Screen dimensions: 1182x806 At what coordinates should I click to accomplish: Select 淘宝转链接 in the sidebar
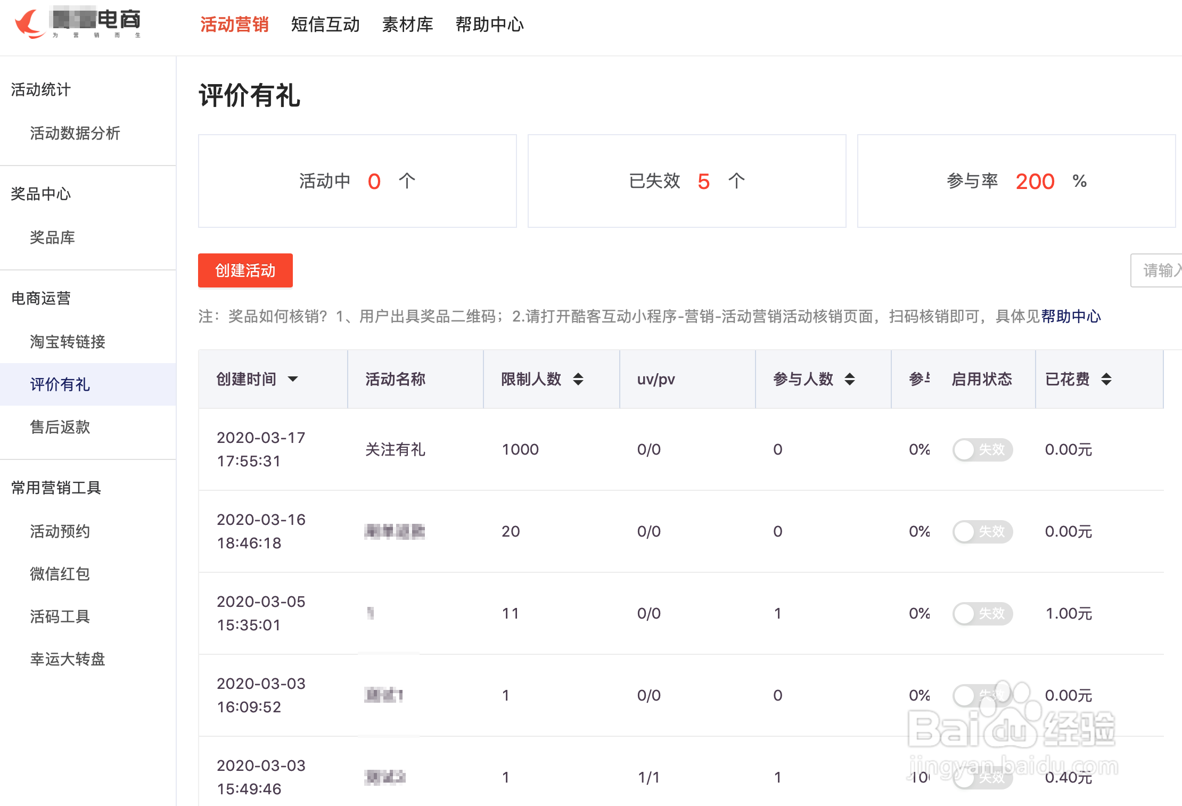[x=67, y=342]
